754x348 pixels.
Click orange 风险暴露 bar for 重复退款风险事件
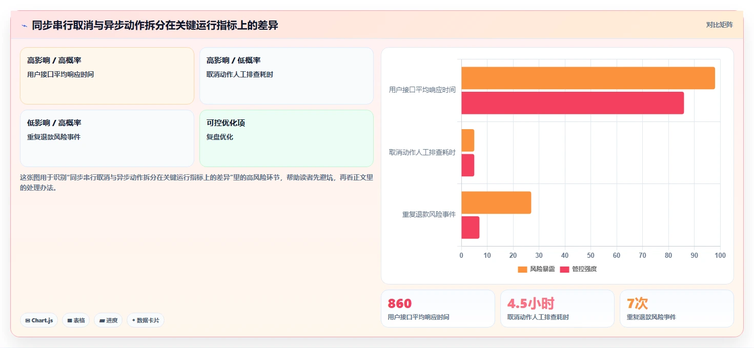[496, 202]
